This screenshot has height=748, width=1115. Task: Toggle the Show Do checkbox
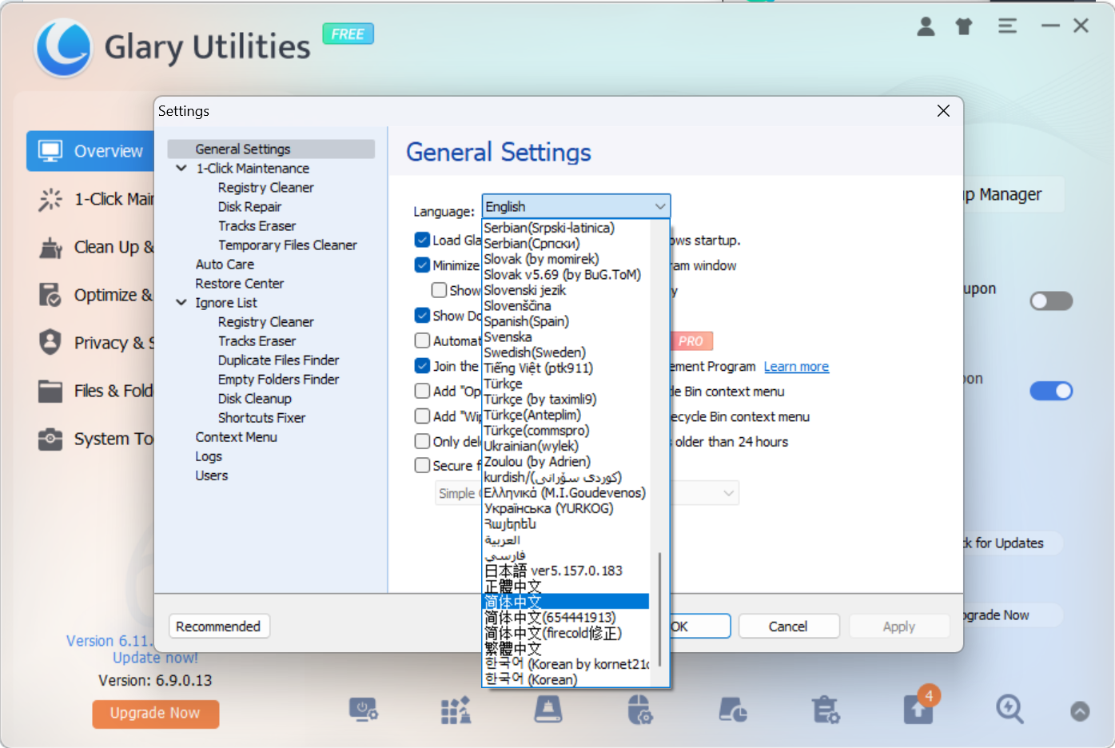click(423, 316)
